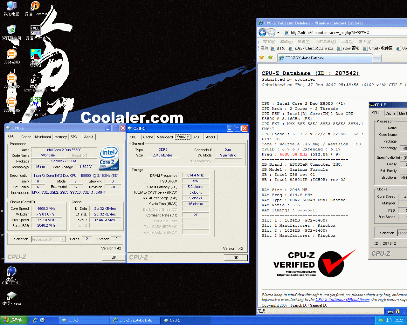Select the cpuz shortcut on the desktop
Viewport: 407px width, 325px height.
pyautogui.click(x=11, y=298)
